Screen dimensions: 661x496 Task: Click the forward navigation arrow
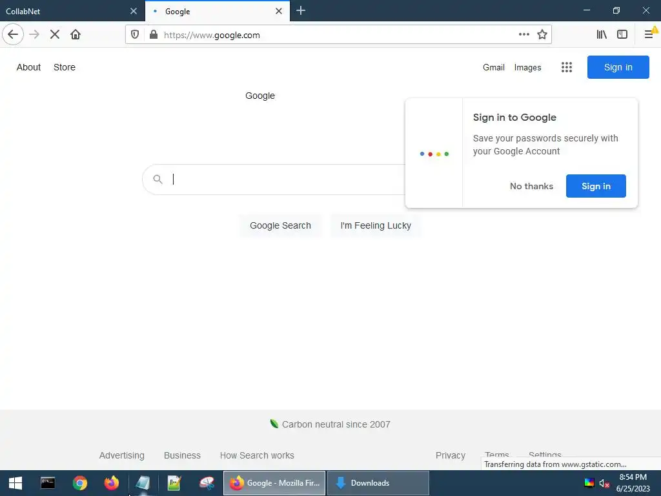(x=34, y=35)
